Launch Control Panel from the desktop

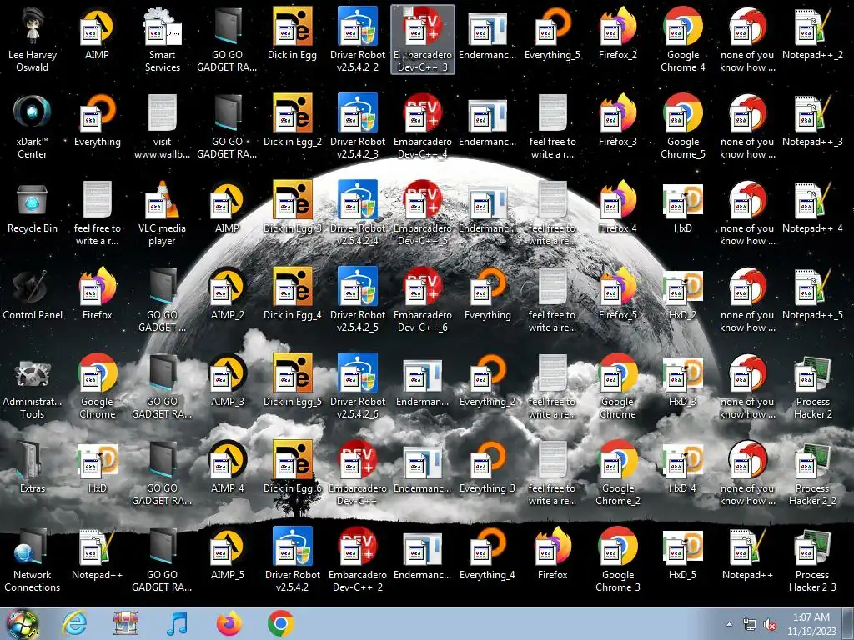pos(33,295)
